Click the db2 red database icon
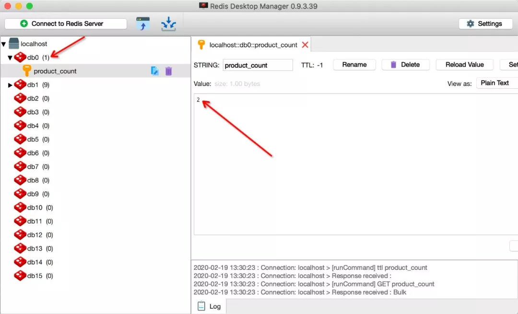This screenshot has height=314, width=518. (20, 98)
